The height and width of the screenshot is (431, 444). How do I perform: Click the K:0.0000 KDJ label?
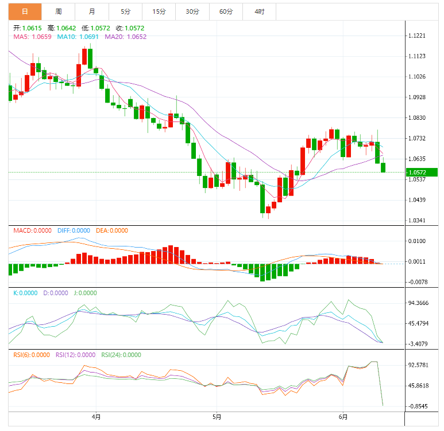coord(25,293)
